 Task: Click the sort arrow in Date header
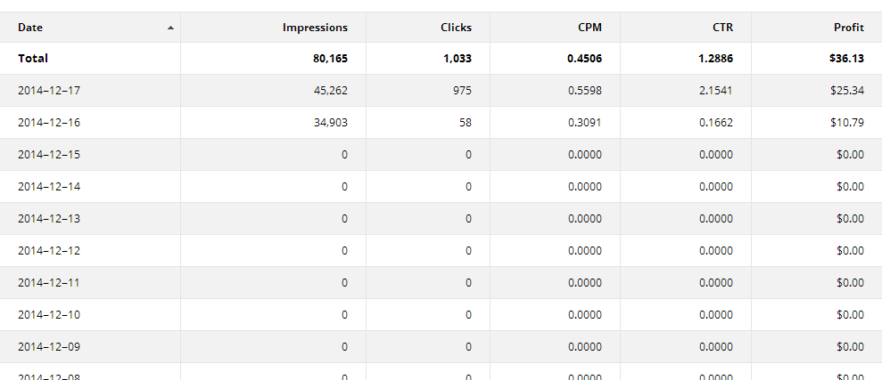(x=170, y=28)
